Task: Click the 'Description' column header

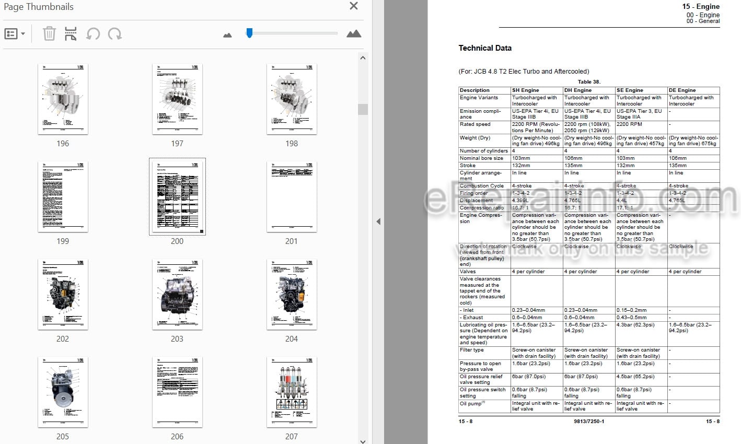Action: click(474, 90)
